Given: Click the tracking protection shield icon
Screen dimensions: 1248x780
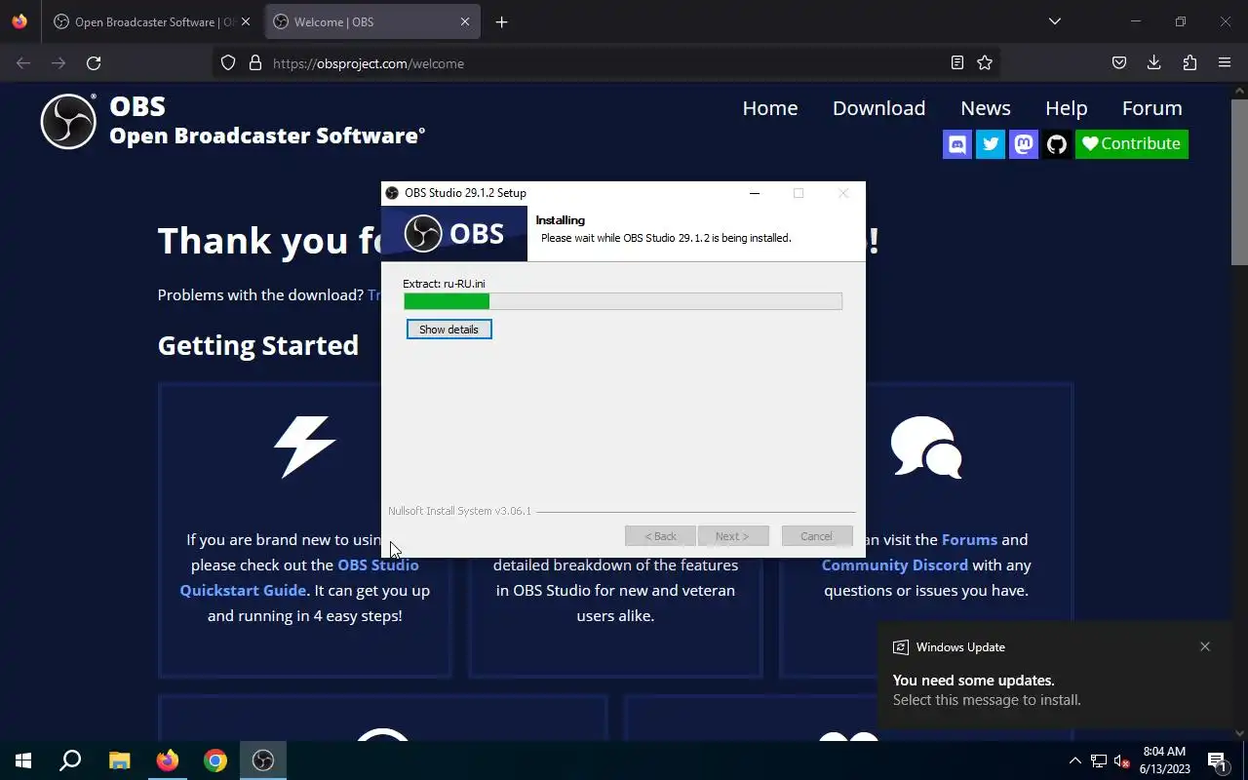Looking at the screenshot, I should 228,63.
